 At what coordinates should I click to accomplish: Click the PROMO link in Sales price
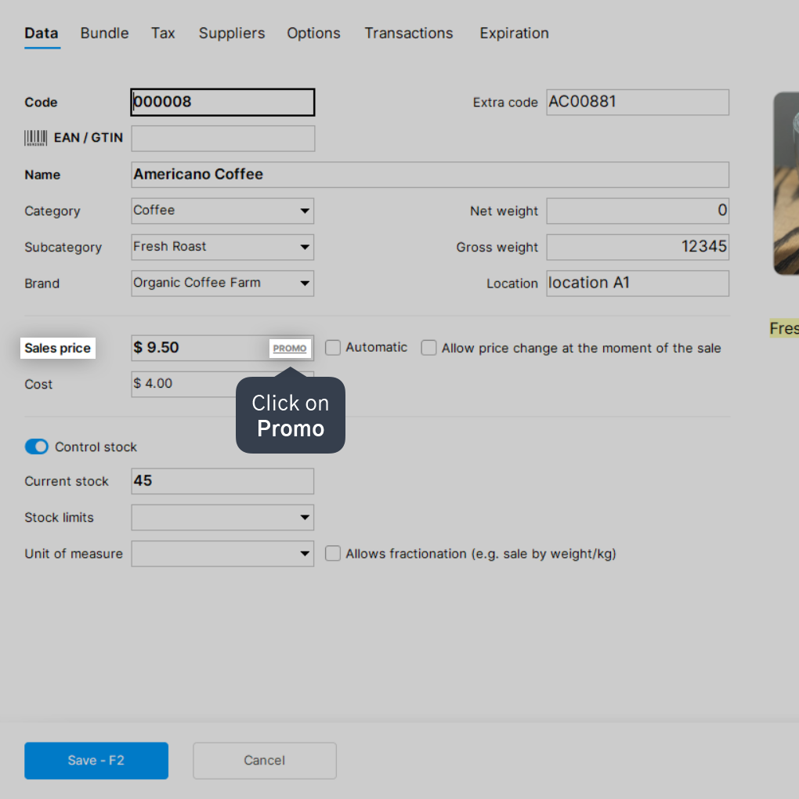pos(289,349)
